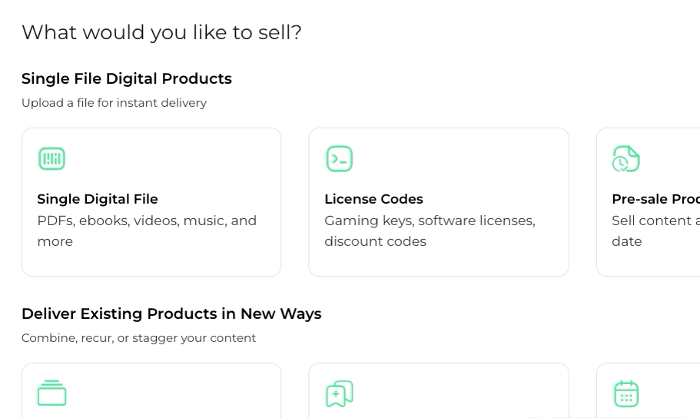Image resolution: width=700 pixels, height=418 pixels.
Task: Click 'Upload a file for instant delivery' text
Action: point(114,103)
